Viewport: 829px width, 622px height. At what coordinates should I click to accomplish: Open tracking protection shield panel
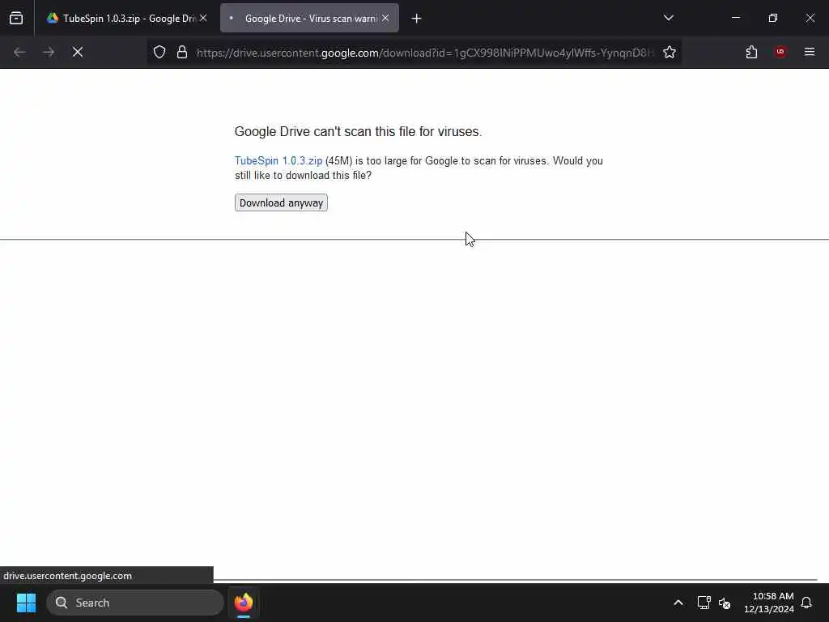159,52
